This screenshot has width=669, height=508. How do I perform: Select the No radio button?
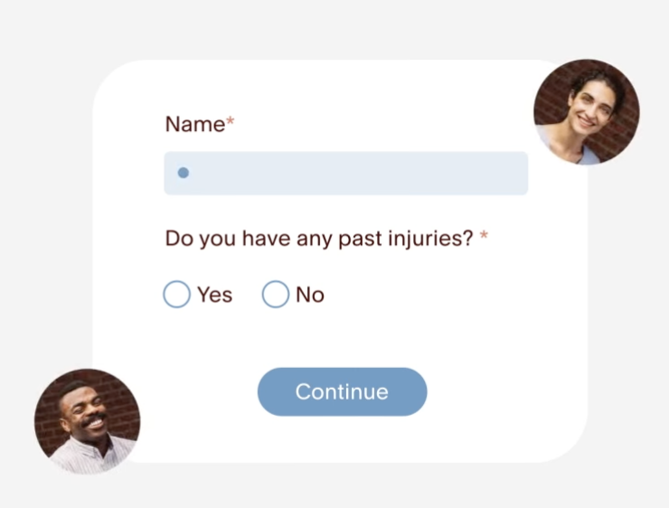click(x=275, y=295)
